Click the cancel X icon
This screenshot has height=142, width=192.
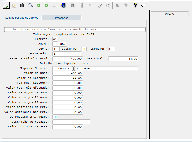[108, 6]
